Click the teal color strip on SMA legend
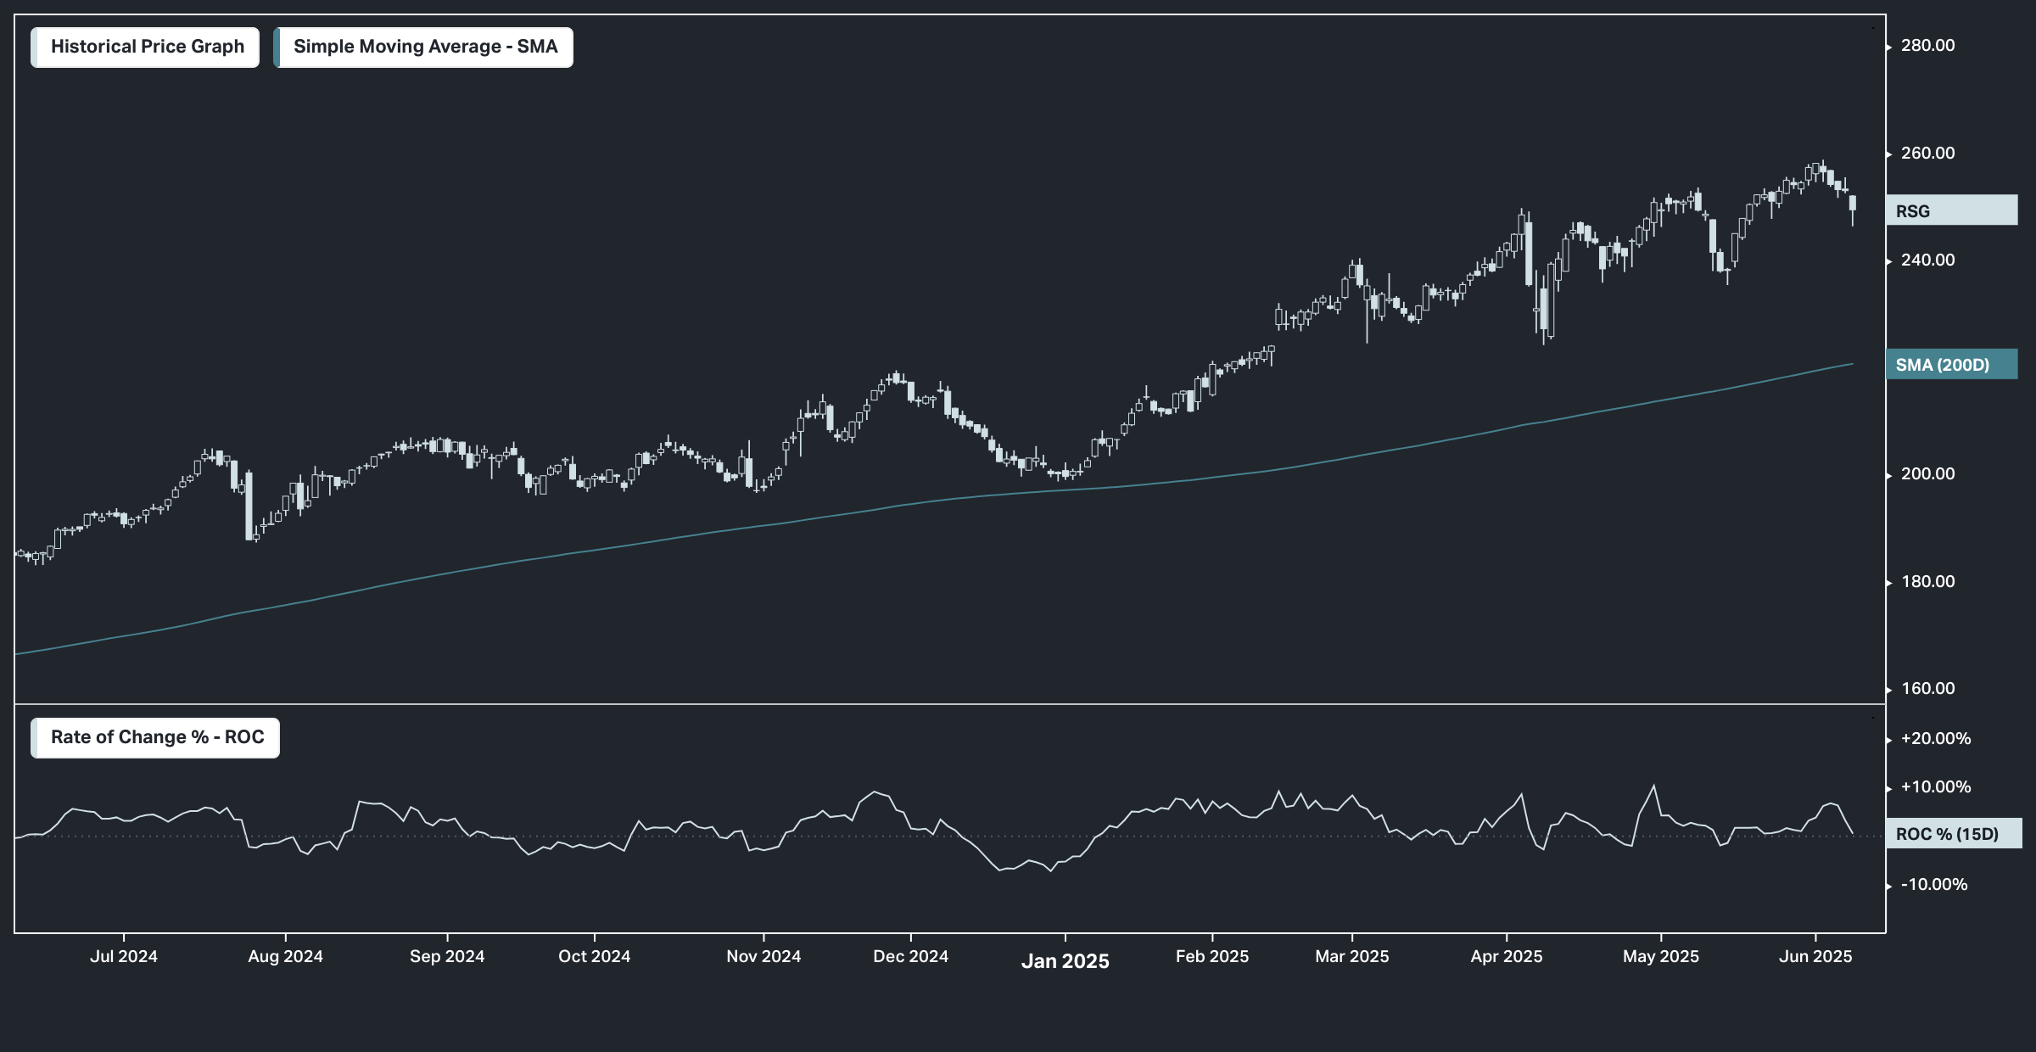The image size is (2036, 1052). tap(277, 47)
